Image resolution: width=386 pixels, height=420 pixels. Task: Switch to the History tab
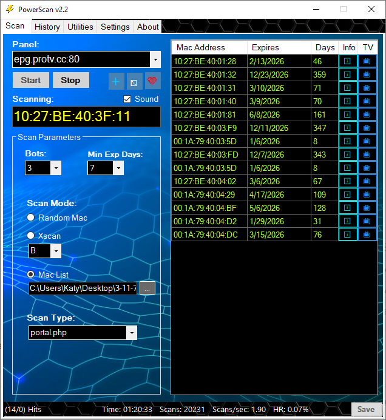click(x=47, y=27)
